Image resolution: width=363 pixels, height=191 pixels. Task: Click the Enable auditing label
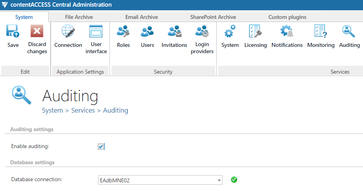tap(30, 146)
